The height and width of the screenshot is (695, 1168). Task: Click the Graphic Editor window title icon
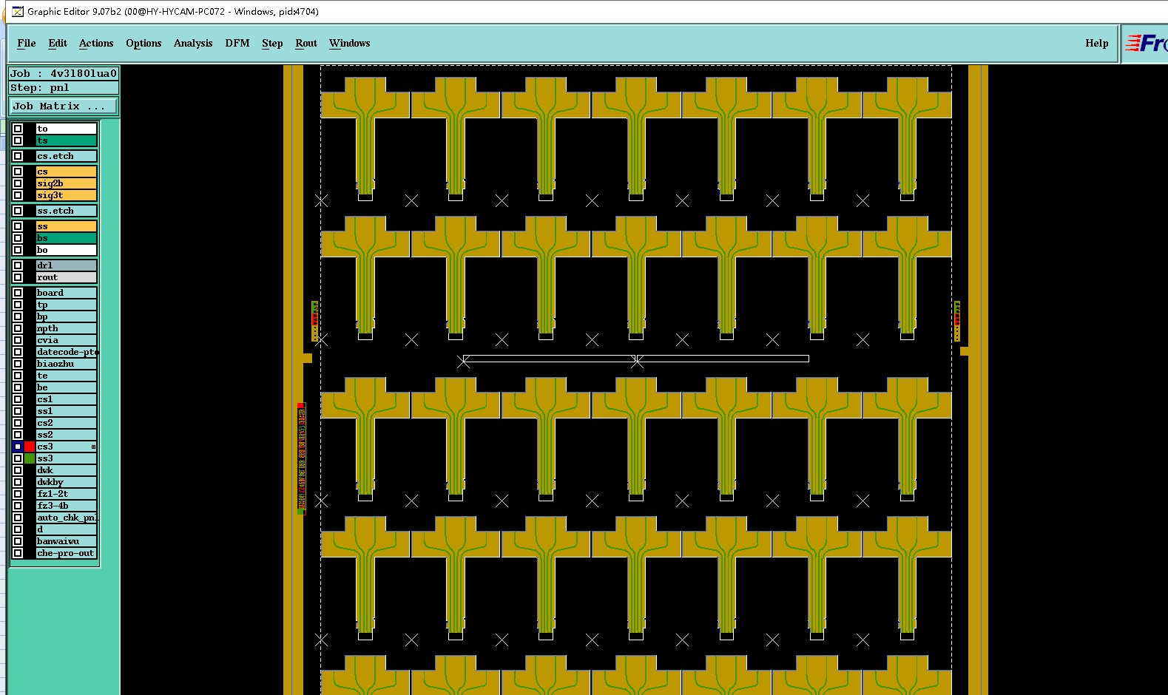click(x=18, y=12)
